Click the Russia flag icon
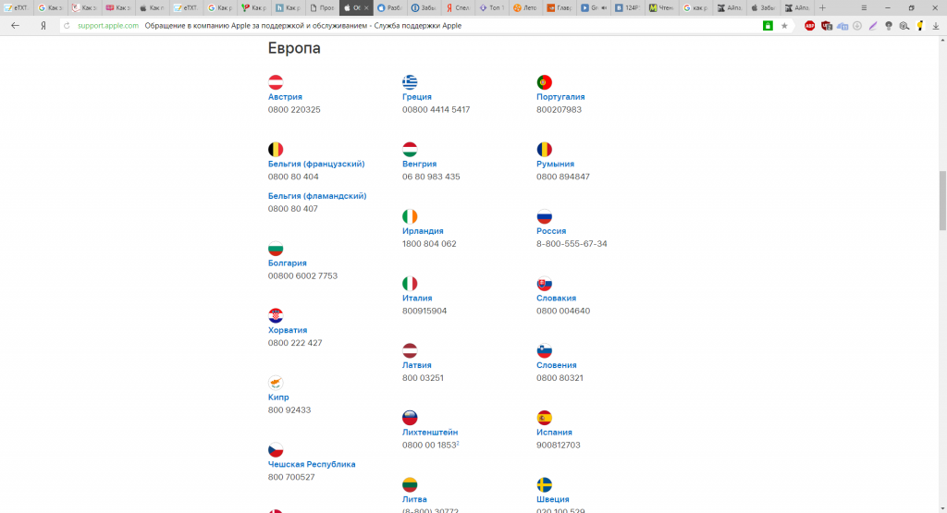Image resolution: width=947 pixels, height=513 pixels. (545, 216)
